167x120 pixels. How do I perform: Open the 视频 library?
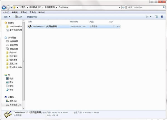[x=10, y=79]
